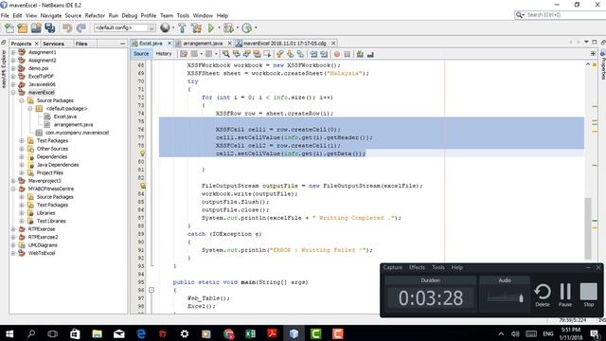Click the editor vertical scrollbar thumb

588,228
